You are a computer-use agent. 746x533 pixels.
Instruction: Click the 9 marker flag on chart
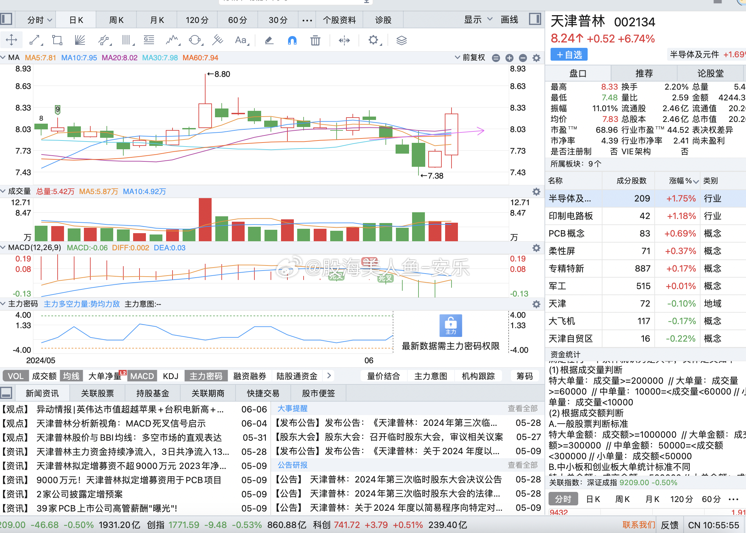coord(58,109)
